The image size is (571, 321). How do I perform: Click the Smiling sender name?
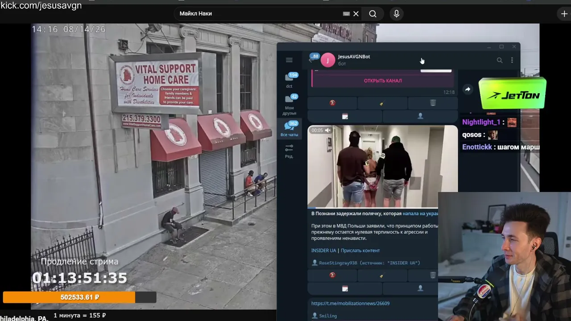click(328, 316)
